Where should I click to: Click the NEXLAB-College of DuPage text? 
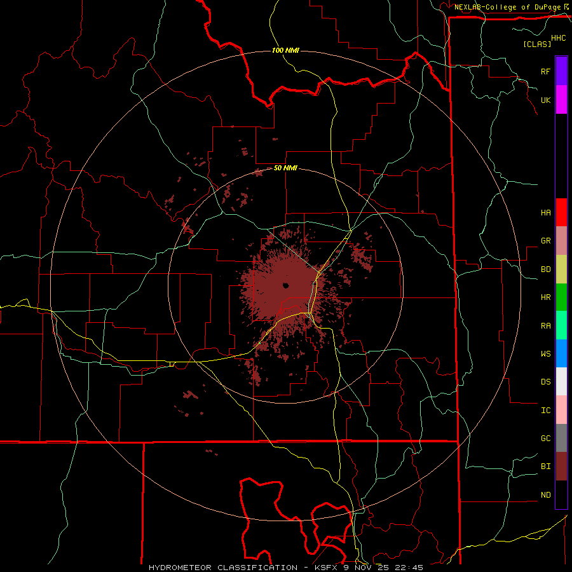[x=507, y=7]
